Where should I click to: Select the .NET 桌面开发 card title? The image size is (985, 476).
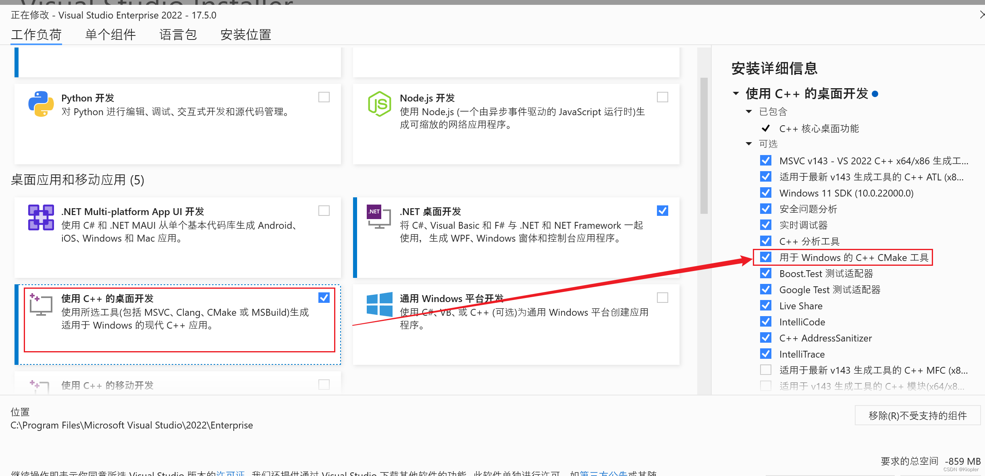coord(430,211)
